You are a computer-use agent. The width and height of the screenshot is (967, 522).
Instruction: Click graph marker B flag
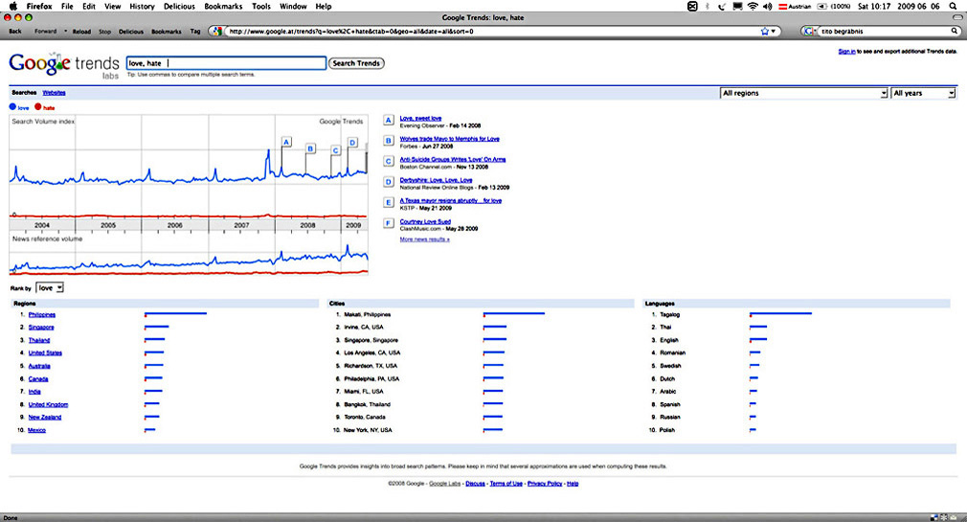coord(310,148)
